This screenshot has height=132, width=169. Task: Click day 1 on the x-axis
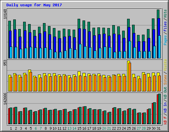click(x=11, y=128)
